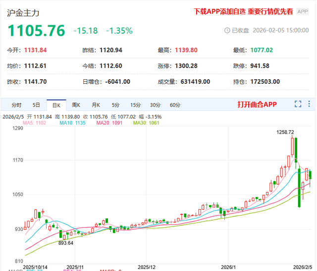This screenshot has width=317, height=271.
Task: Switch to the 分时 chart tab
Action: [x=16, y=105]
